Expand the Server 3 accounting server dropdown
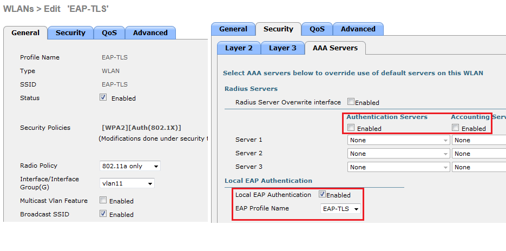The image size is (506, 251). click(x=479, y=167)
